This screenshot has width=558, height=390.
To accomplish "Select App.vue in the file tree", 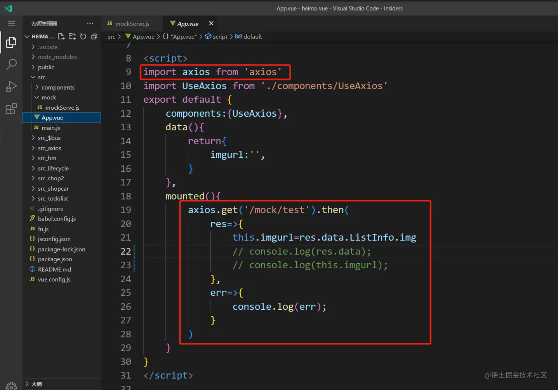I will [62, 117].
